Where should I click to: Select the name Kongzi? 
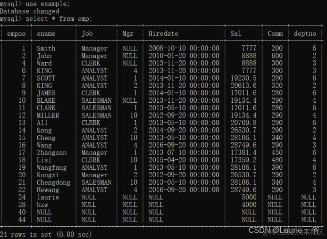[x=48, y=175]
